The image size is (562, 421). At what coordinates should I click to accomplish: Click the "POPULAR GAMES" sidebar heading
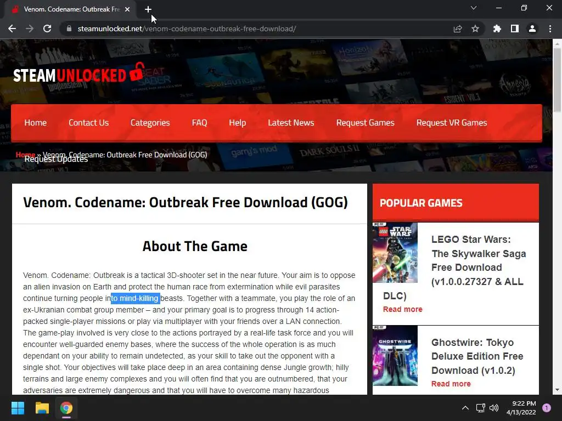tap(421, 203)
